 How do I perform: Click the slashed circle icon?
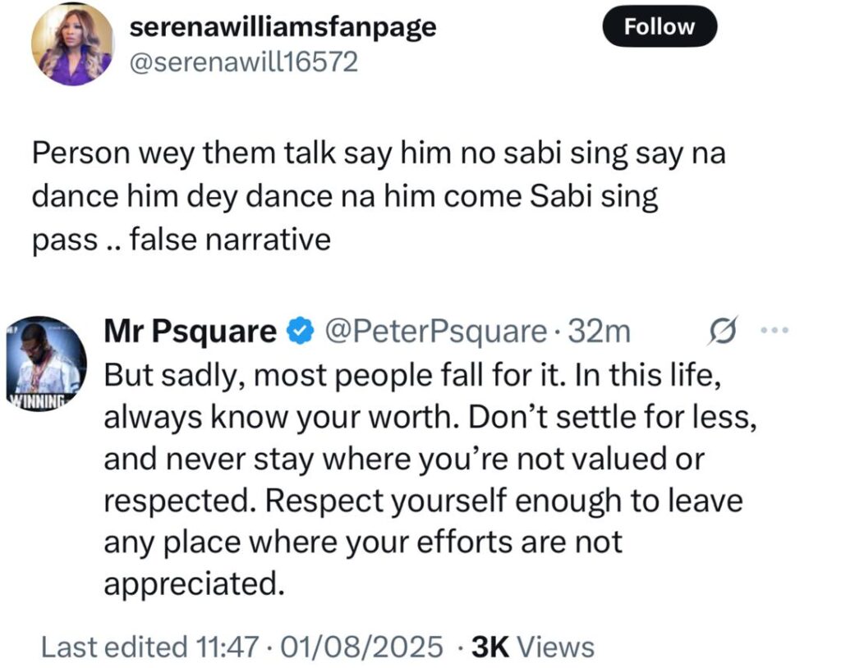tap(719, 330)
